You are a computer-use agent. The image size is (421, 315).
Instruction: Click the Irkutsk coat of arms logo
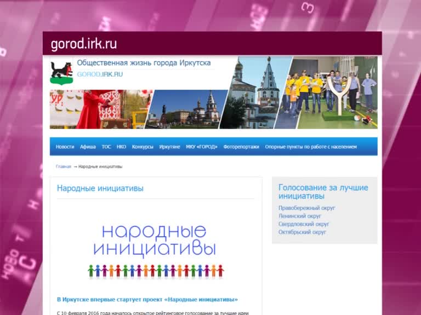[61, 73]
